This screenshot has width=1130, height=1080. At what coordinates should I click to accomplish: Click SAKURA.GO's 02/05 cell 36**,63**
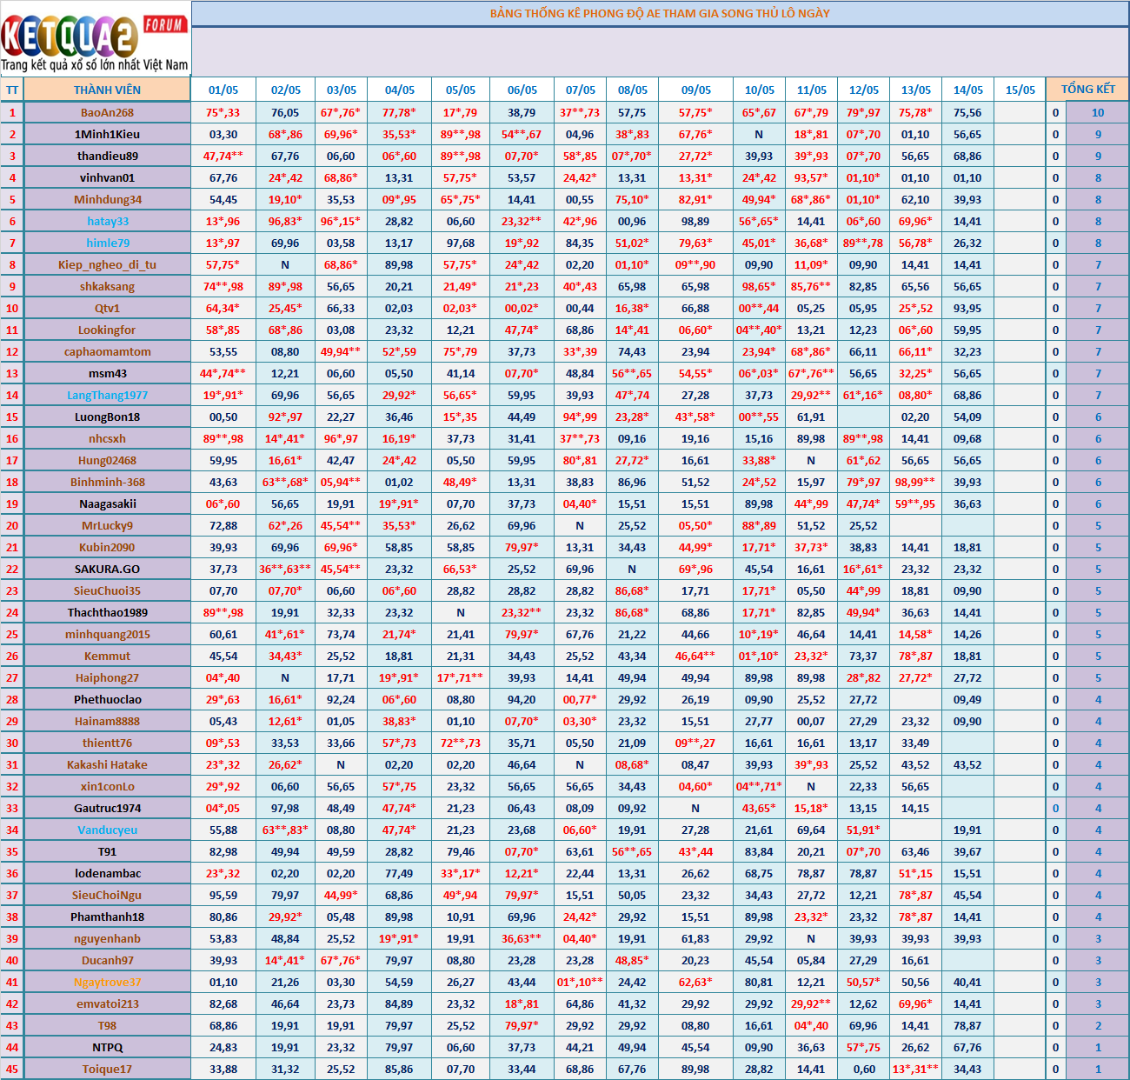click(x=285, y=569)
